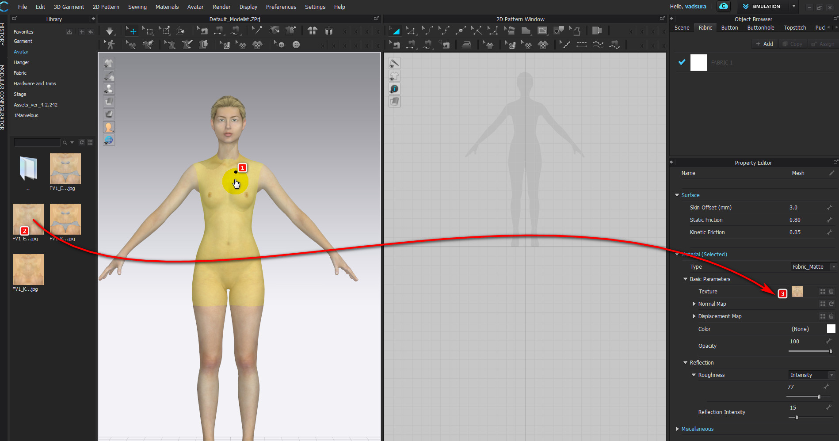The height and width of the screenshot is (441, 839).
Task: Click the walking avatar motion icon
Action: tap(111, 45)
